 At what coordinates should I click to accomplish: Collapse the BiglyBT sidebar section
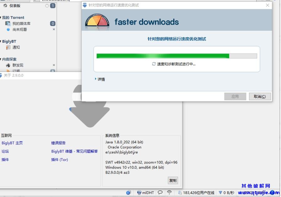click(x=1, y=41)
